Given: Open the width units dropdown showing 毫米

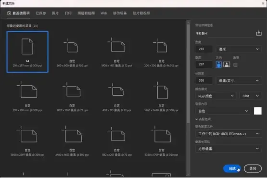Looking at the screenshot, I should pyautogui.click(x=239, y=49).
